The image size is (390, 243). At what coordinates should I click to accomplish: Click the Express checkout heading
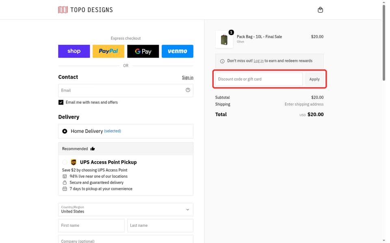[x=126, y=38]
